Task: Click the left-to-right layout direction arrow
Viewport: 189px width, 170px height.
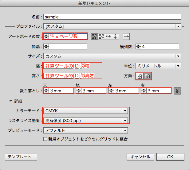Action: pos(126,36)
